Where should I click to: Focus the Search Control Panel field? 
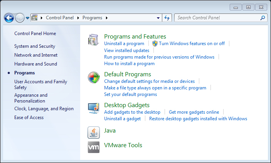218,18
